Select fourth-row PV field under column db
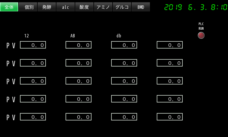 coord(124,99)
